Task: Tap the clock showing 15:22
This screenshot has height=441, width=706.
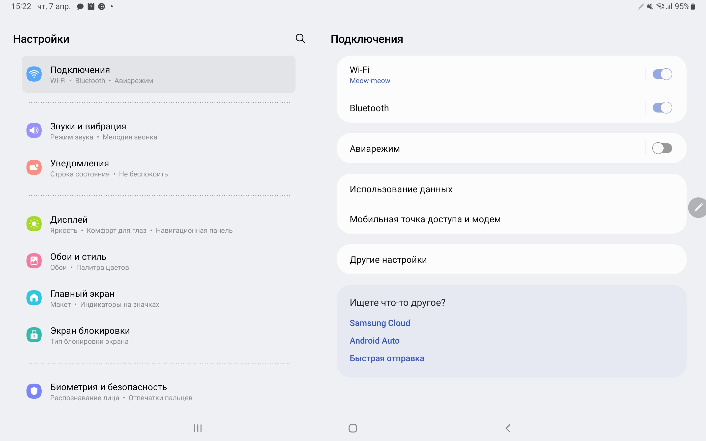Action: click(21, 6)
